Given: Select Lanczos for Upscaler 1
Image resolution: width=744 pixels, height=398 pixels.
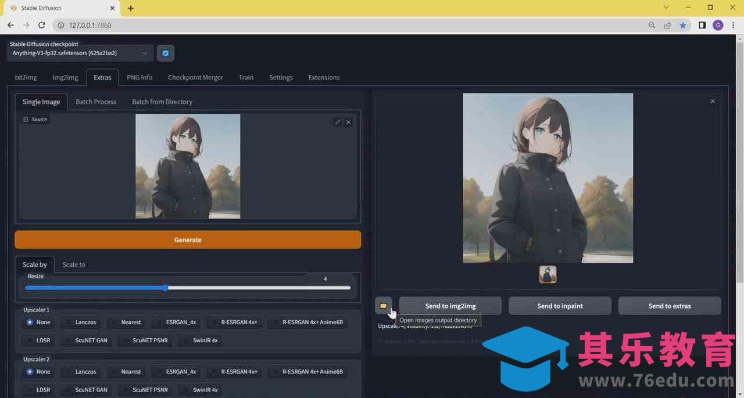Looking at the screenshot, I should 80,322.
